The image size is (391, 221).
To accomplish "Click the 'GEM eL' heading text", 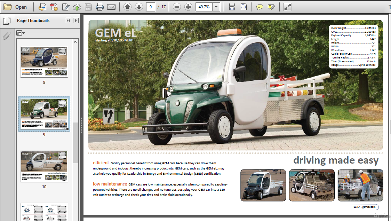I will (116, 33).
